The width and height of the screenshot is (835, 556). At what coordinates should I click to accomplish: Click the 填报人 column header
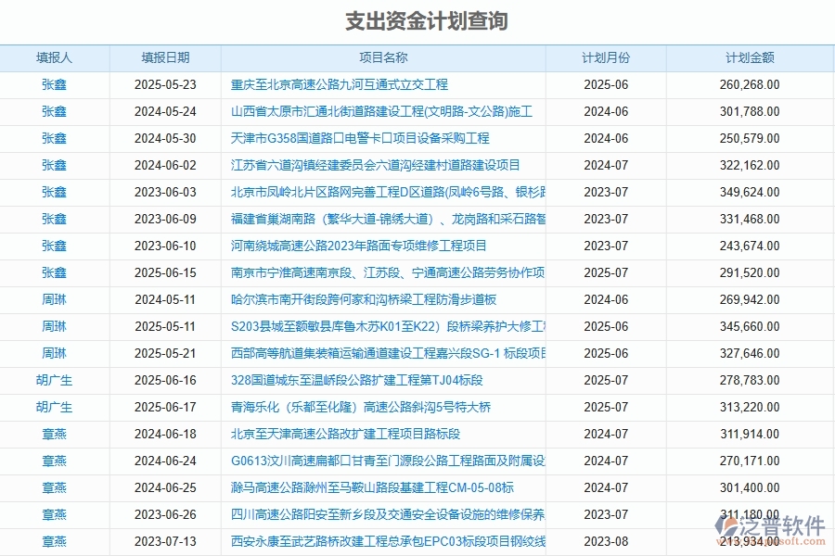click(x=55, y=57)
